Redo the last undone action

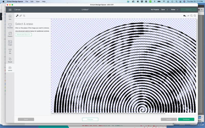[188, 16]
